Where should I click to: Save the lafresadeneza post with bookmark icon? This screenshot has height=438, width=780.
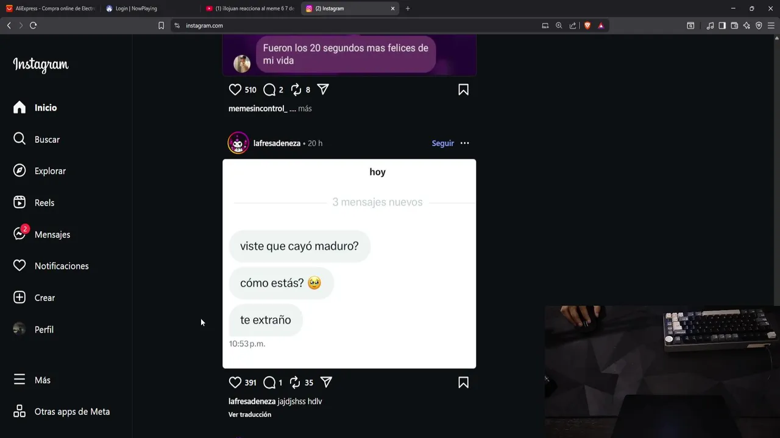coord(463,383)
